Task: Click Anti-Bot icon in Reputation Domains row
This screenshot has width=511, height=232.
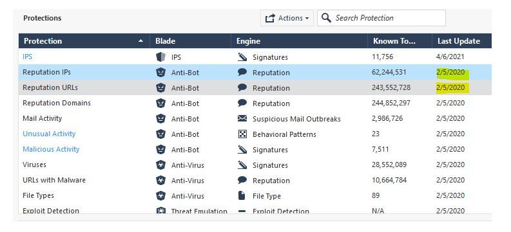Action: [160, 103]
